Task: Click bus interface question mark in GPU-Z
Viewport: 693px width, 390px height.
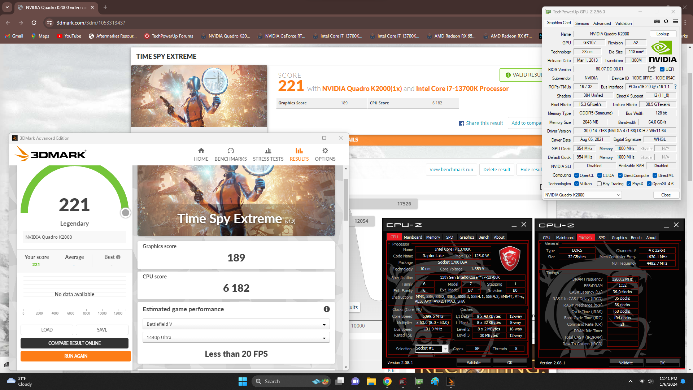Action: [675, 87]
